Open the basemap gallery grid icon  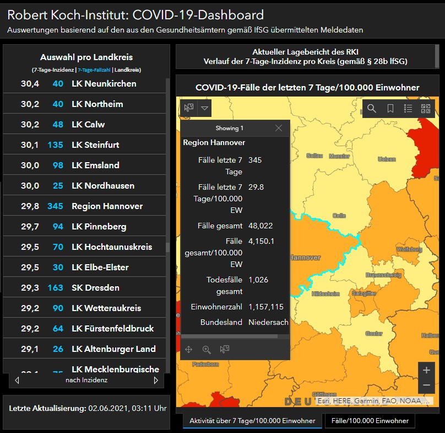tap(425, 108)
